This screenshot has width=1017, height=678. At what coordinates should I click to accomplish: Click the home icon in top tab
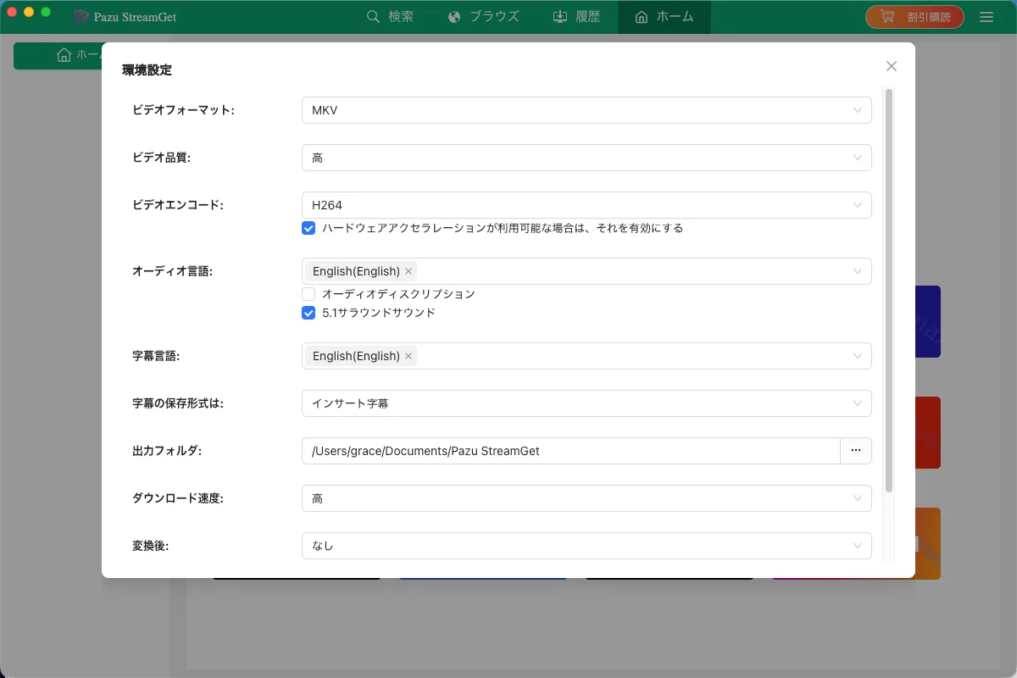(x=642, y=16)
